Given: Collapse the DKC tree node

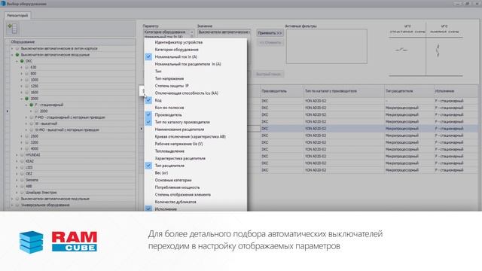Looking at the screenshot, I should click(17, 61).
